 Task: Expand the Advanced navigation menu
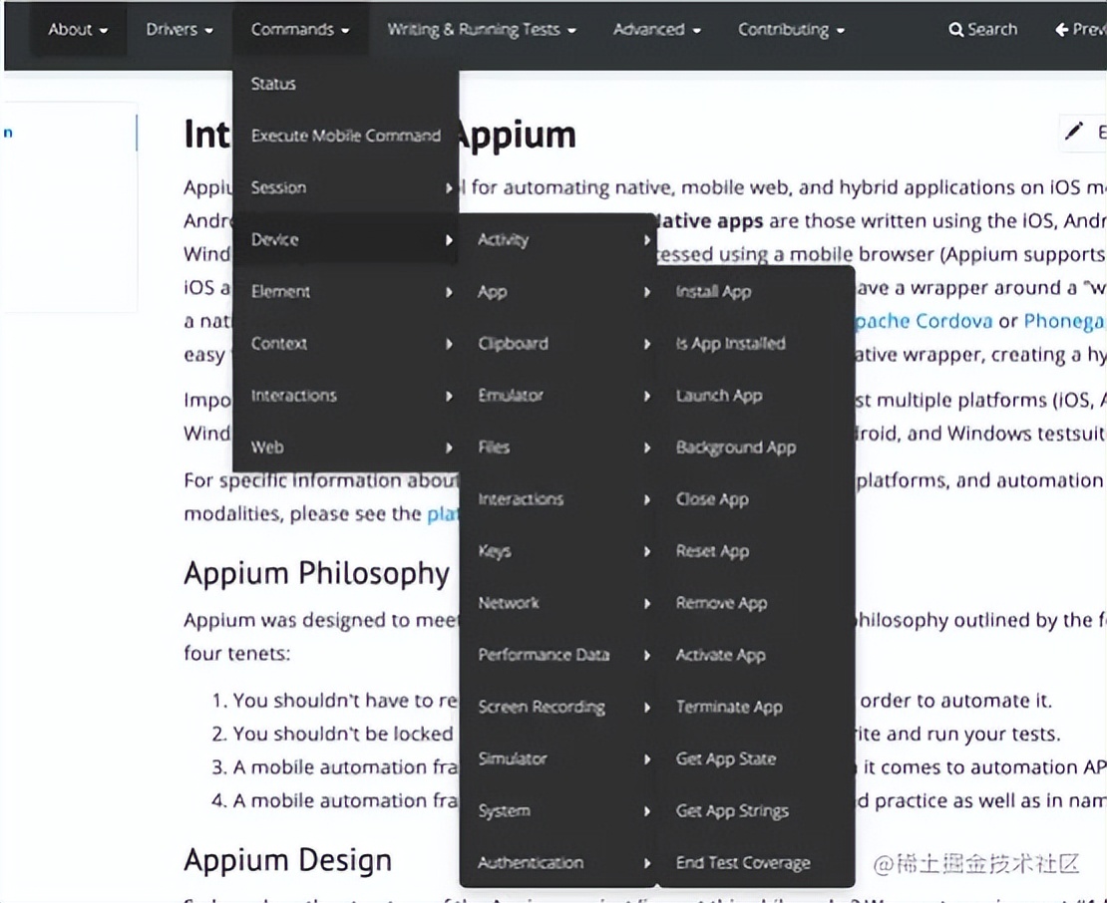tap(656, 30)
